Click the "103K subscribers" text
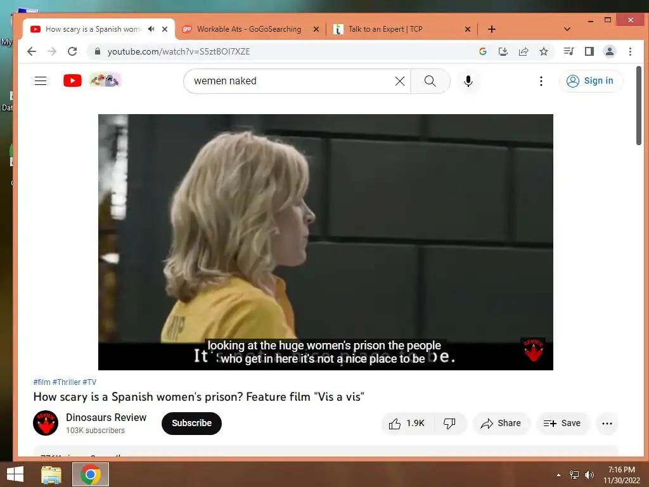The height and width of the screenshot is (487, 649). 95,431
